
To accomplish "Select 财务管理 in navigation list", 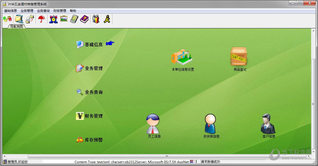I will pos(94,116).
